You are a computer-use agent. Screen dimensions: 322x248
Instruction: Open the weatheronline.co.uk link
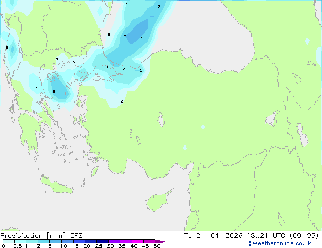pos(279,243)
